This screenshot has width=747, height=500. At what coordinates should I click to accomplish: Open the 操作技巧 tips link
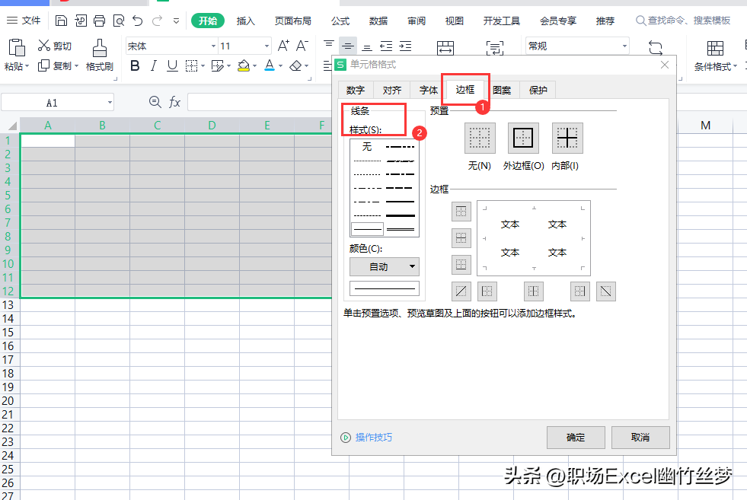click(x=373, y=438)
